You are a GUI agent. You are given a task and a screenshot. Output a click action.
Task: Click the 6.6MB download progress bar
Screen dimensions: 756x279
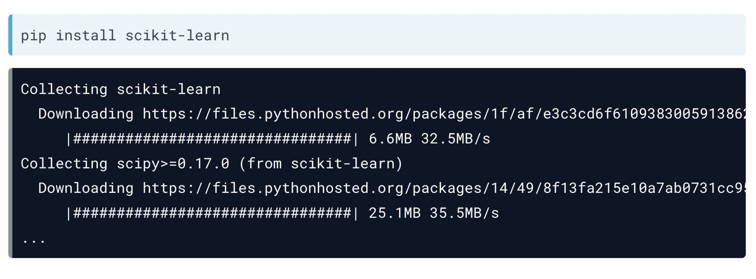pos(212,139)
